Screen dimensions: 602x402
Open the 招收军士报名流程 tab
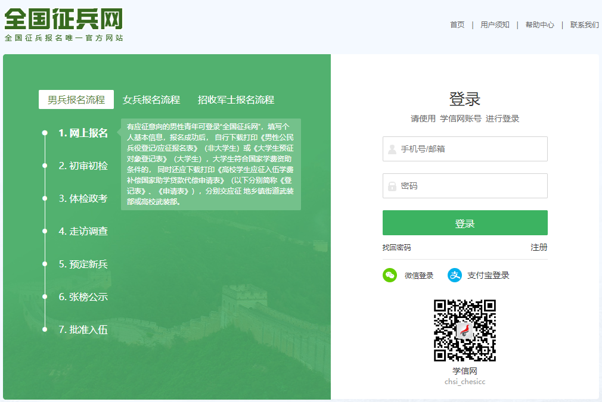click(236, 99)
